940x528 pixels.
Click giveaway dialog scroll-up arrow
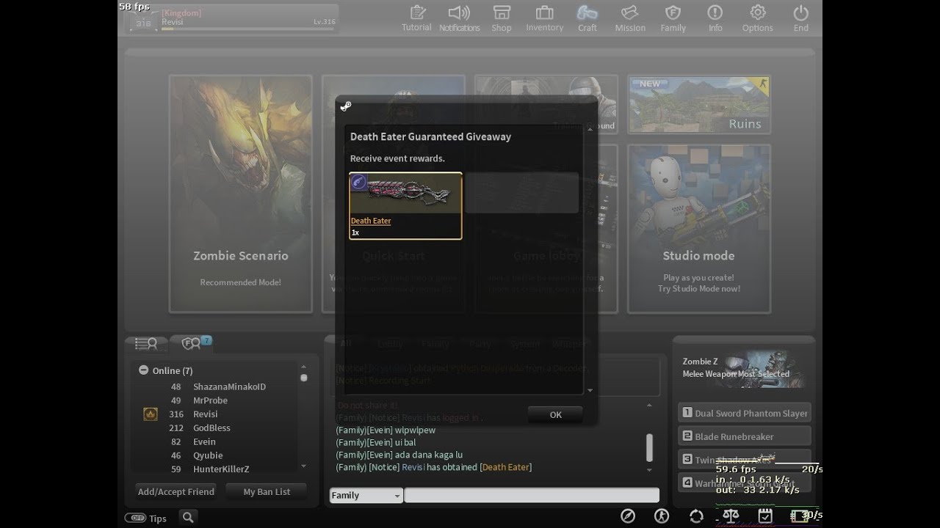[590, 129]
